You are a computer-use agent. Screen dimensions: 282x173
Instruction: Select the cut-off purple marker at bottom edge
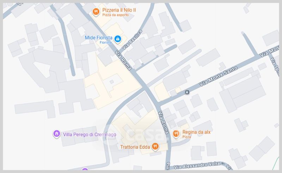click(85, 169)
